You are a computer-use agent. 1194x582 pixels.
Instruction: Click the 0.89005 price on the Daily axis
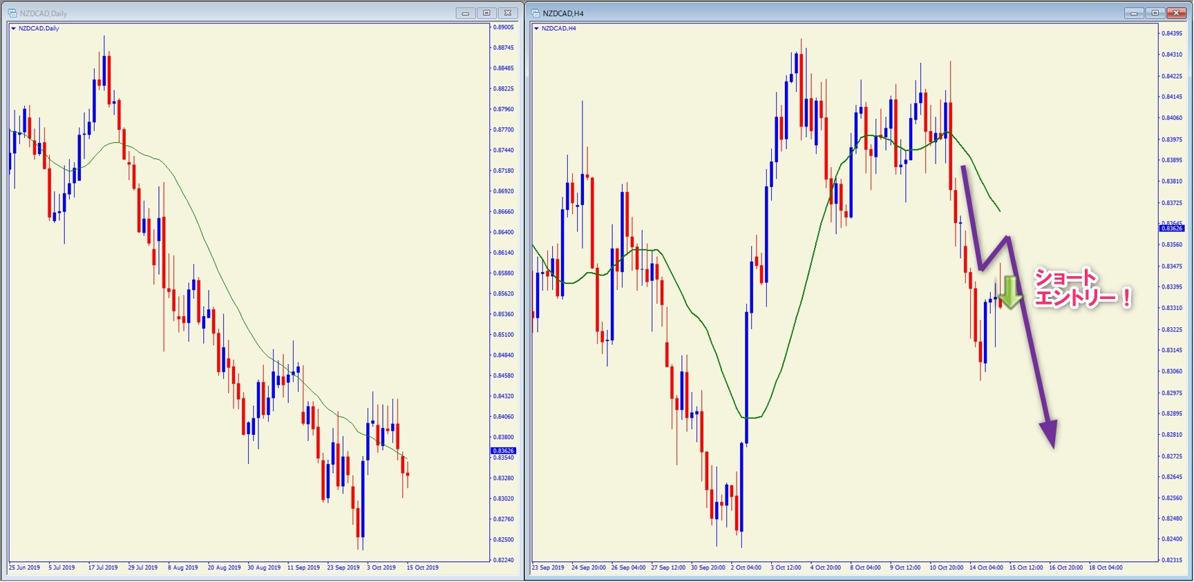[504, 28]
